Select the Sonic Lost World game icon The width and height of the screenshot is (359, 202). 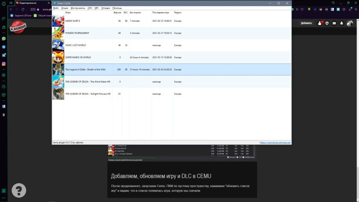tap(58, 45)
